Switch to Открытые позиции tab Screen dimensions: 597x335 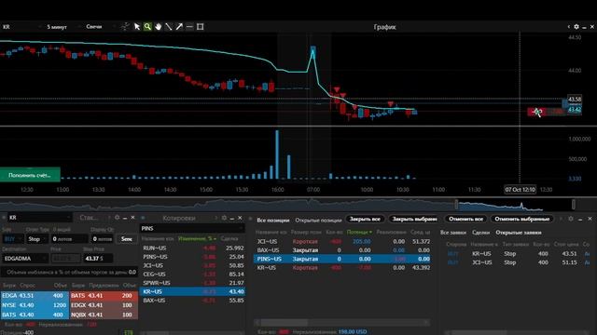tap(318, 220)
